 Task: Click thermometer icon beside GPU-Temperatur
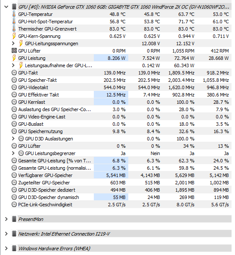click(14, 14)
